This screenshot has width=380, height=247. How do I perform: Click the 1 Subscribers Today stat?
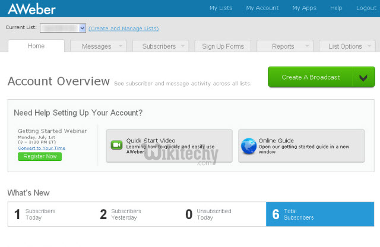(x=35, y=214)
